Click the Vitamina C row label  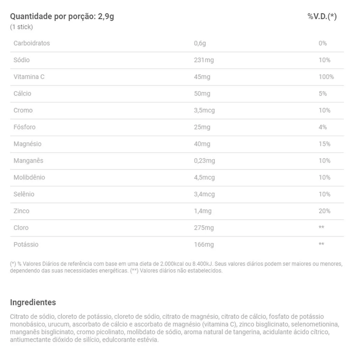[x=29, y=77]
